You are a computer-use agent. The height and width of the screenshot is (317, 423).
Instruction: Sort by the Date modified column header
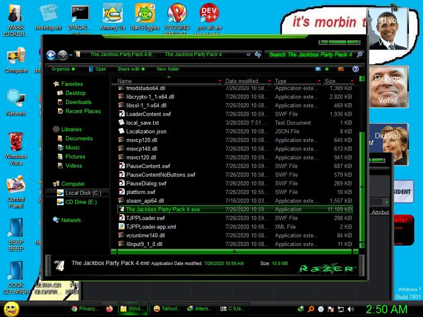coord(242,81)
